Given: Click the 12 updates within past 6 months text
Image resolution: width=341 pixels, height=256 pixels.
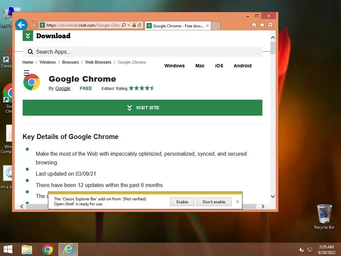Looking at the screenshot, I should pyautogui.click(x=99, y=185).
